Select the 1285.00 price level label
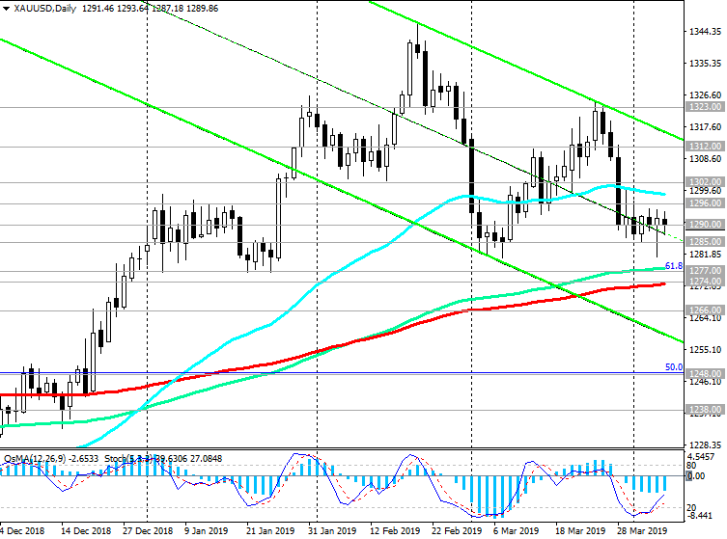727x539 pixels. click(x=705, y=242)
